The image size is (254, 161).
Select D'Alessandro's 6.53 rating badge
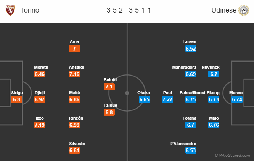click(x=191, y=150)
